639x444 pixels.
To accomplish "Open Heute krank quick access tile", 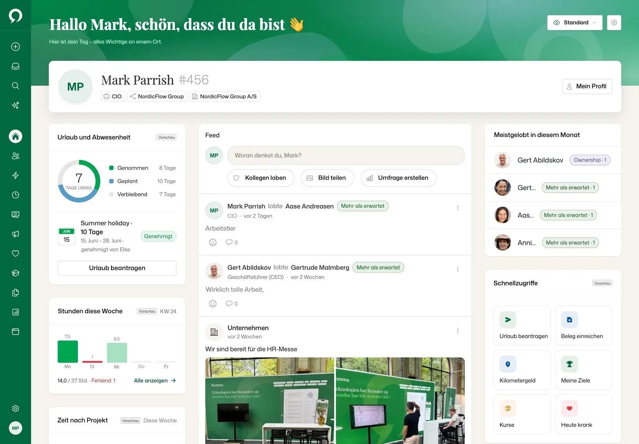I will click(584, 414).
